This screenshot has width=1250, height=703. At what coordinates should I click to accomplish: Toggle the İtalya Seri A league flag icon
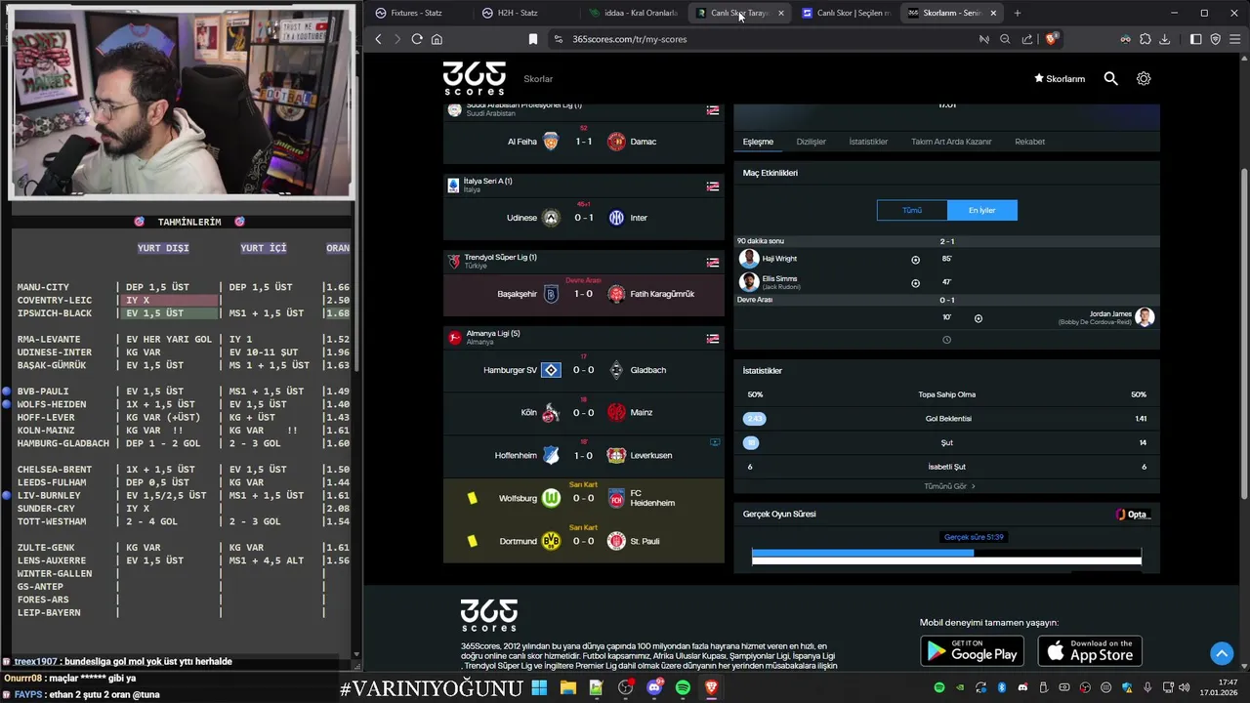pos(713,186)
